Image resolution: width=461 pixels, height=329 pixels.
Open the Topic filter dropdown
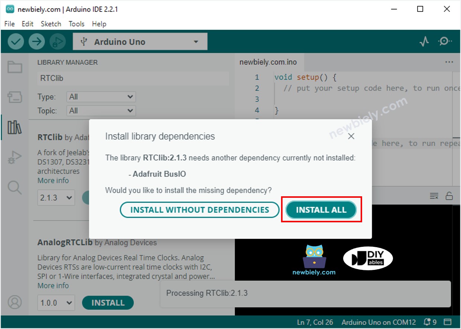101,111
